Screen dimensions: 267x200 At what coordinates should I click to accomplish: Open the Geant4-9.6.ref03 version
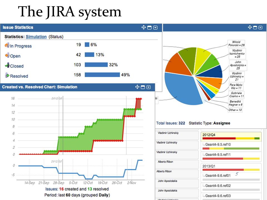point(218,196)
